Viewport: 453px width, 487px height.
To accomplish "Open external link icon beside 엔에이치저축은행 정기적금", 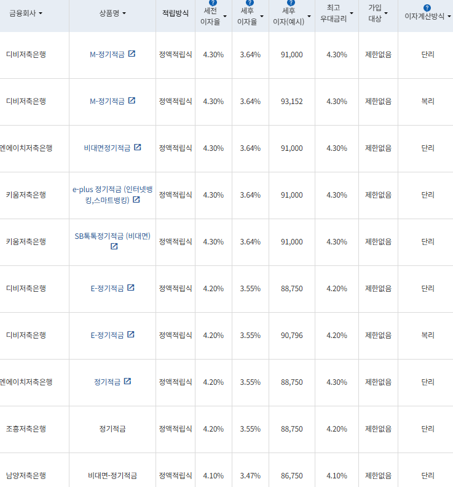I will pyautogui.click(x=127, y=382).
